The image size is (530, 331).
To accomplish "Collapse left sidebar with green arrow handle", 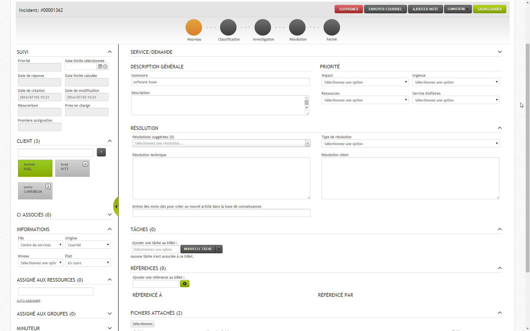I will pos(116,206).
